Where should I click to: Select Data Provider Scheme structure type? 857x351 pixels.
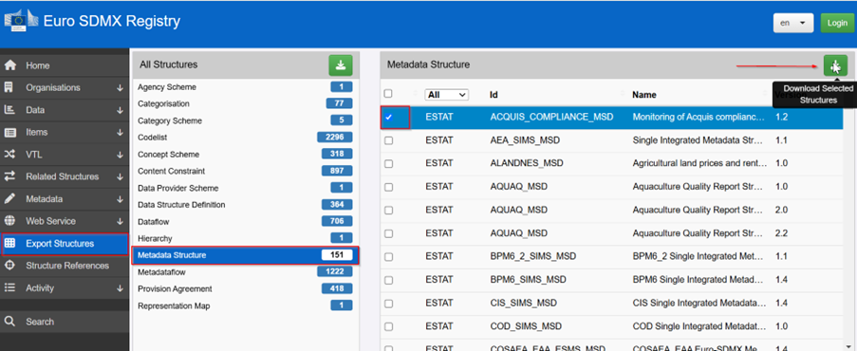[x=245, y=188]
